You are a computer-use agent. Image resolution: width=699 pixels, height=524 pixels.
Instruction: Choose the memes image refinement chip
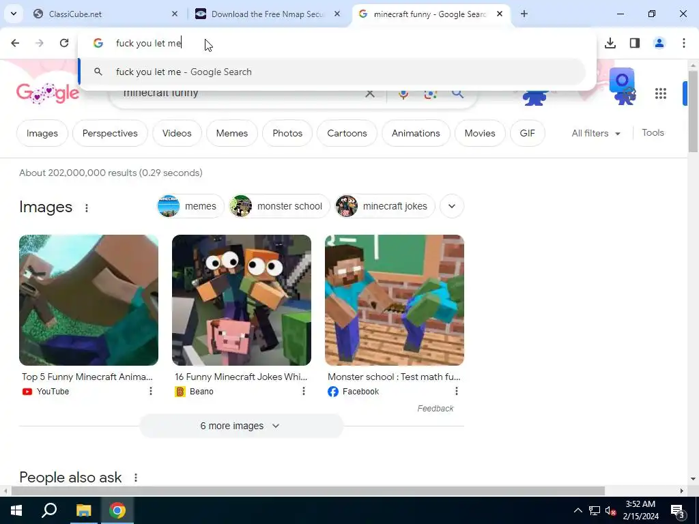(190, 206)
